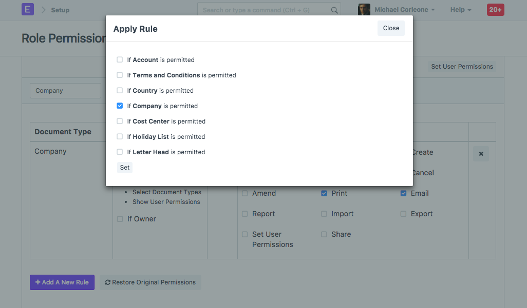Click the search command input field
This screenshot has height=308, width=527.
[262, 9]
